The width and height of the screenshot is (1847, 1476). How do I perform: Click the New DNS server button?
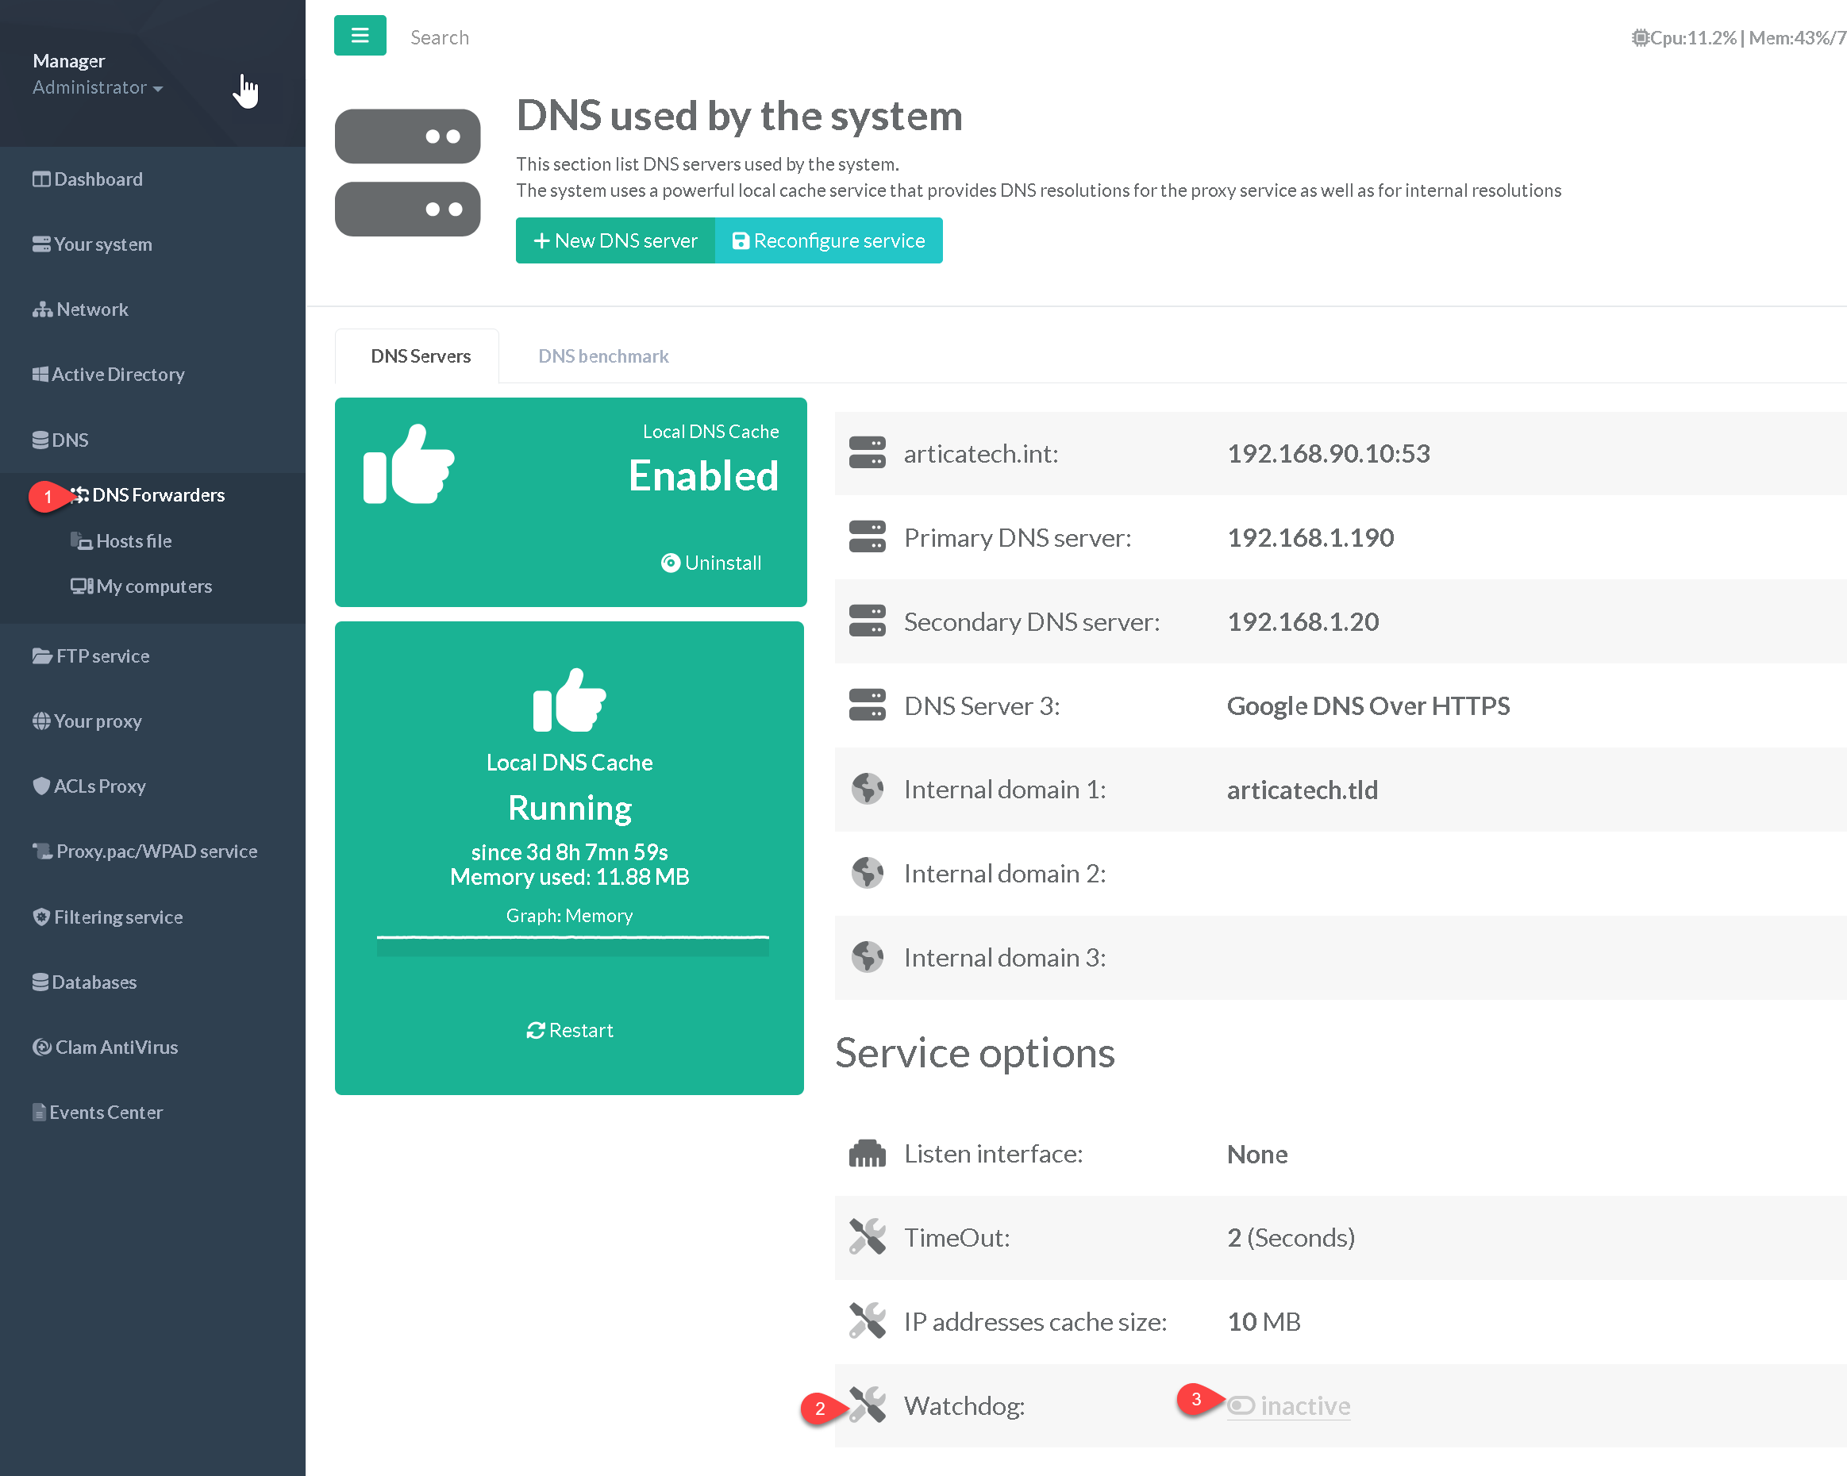[x=615, y=240]
